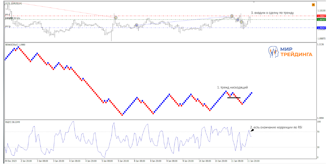Select the black horizontal line on Renko chart
Image resolution: width=328 pixels, height=167 pixels.
(x=234, y=98)
